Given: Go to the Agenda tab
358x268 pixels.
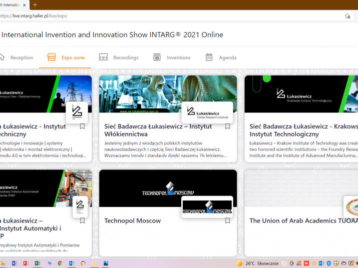Looking at the screenshot, I should click(221, 57).
